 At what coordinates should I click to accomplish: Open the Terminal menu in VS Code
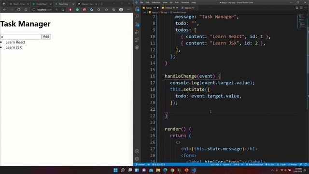point(185,2)
